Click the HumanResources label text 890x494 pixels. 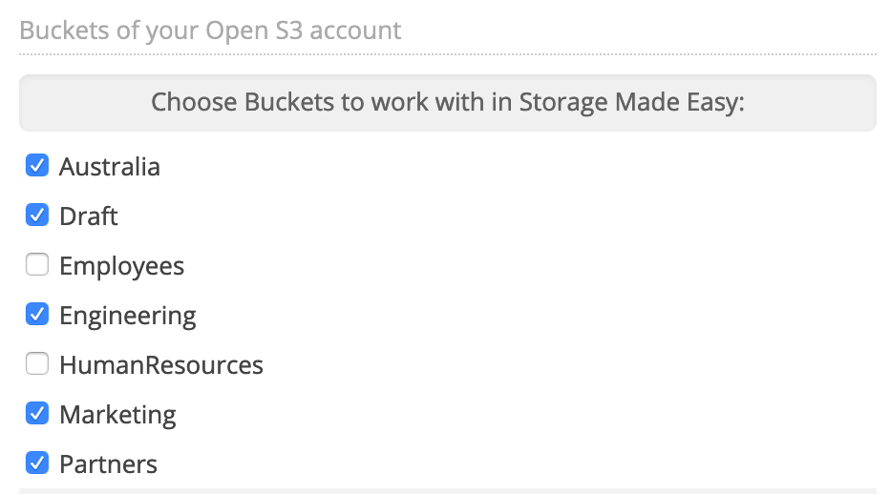[161, 365]
